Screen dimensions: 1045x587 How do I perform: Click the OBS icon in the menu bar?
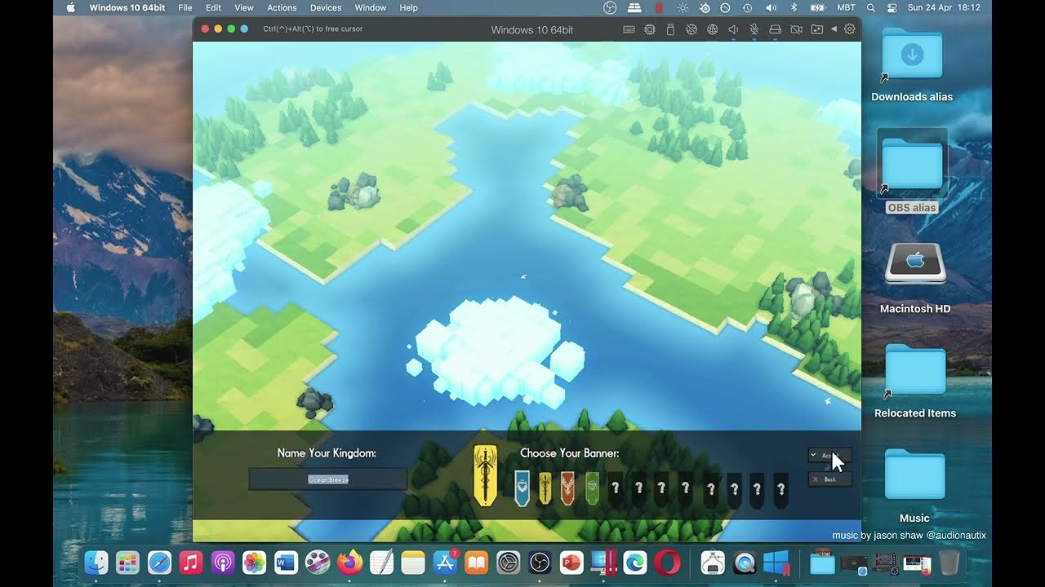point(610,7)
